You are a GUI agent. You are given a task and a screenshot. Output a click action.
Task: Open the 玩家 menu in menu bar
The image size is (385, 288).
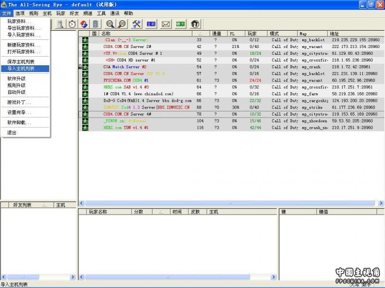pyautogui.click(x=61, y=13)
